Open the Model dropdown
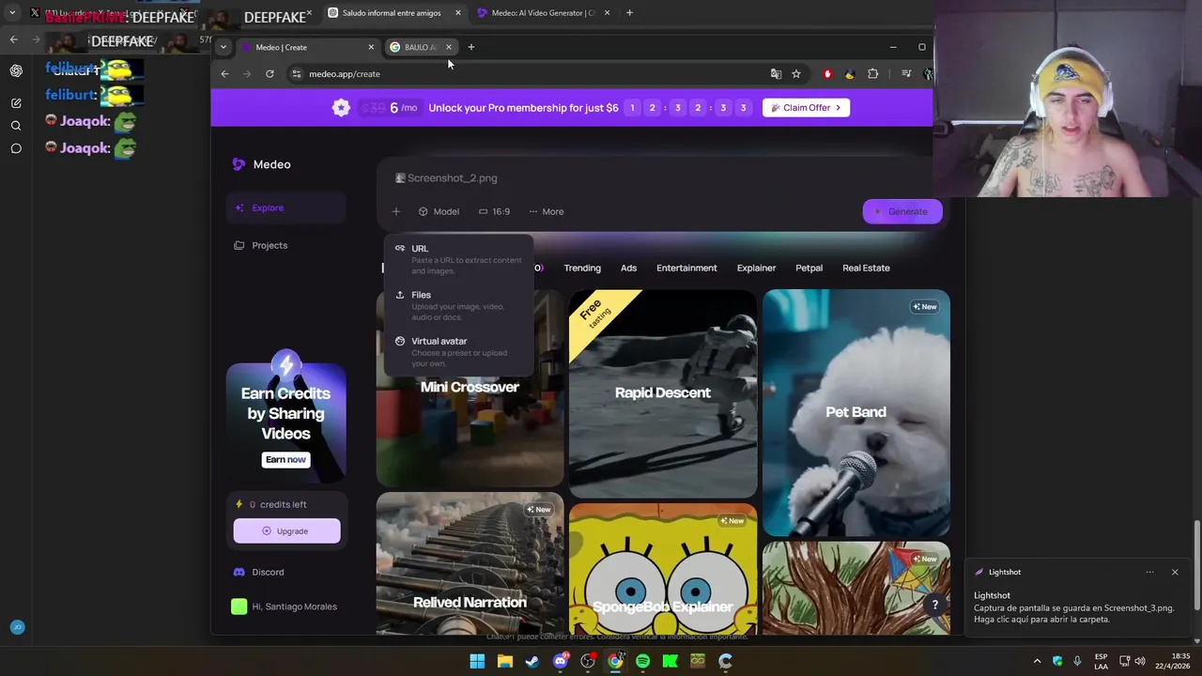 coord(439,211)
